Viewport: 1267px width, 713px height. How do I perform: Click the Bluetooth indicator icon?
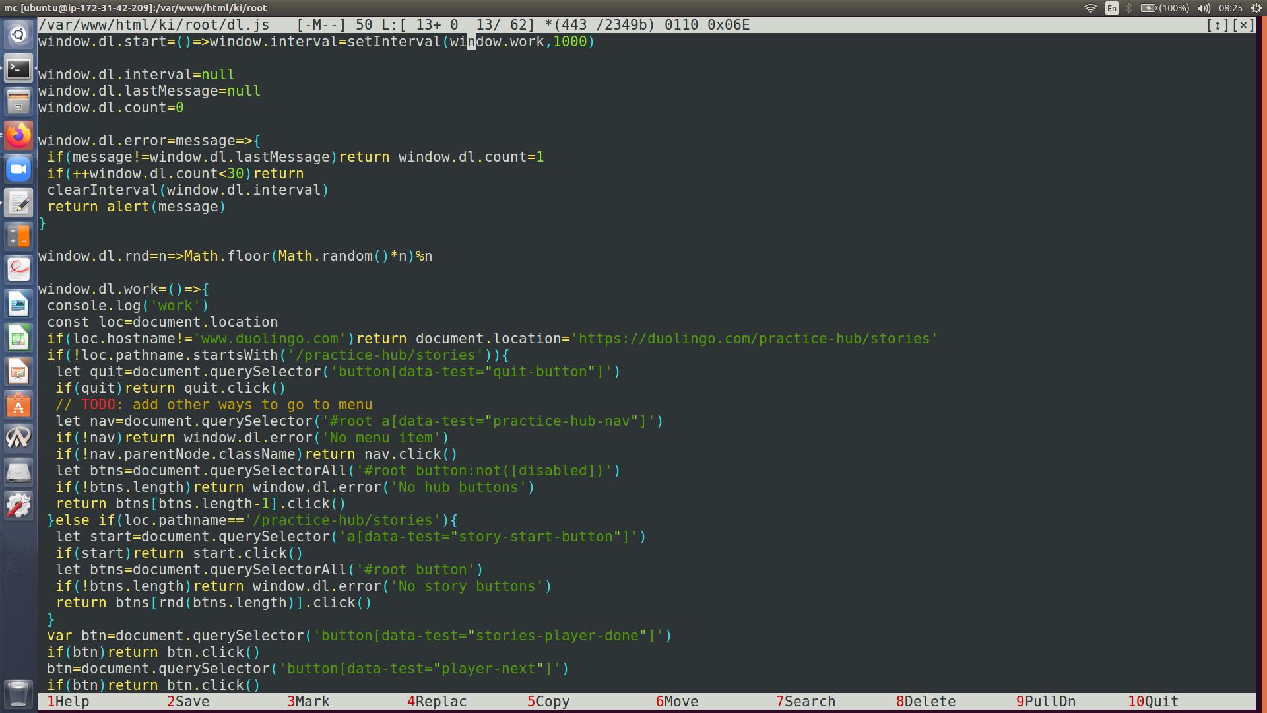1129,8
